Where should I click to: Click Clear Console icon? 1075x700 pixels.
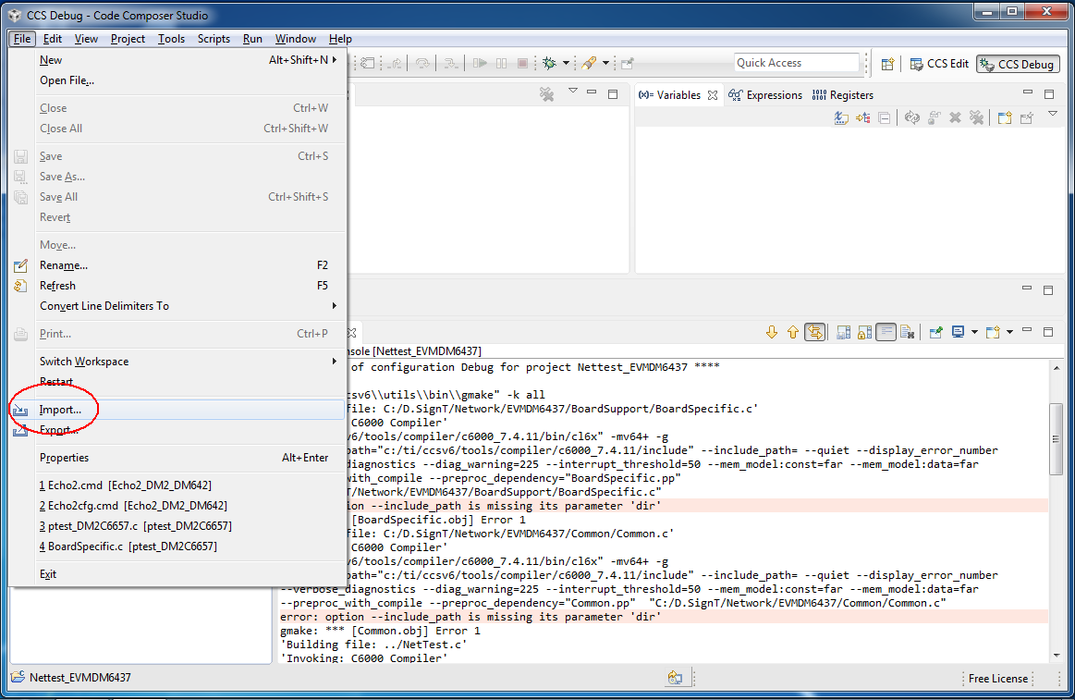pyautogui.click(x=908, y=333)
